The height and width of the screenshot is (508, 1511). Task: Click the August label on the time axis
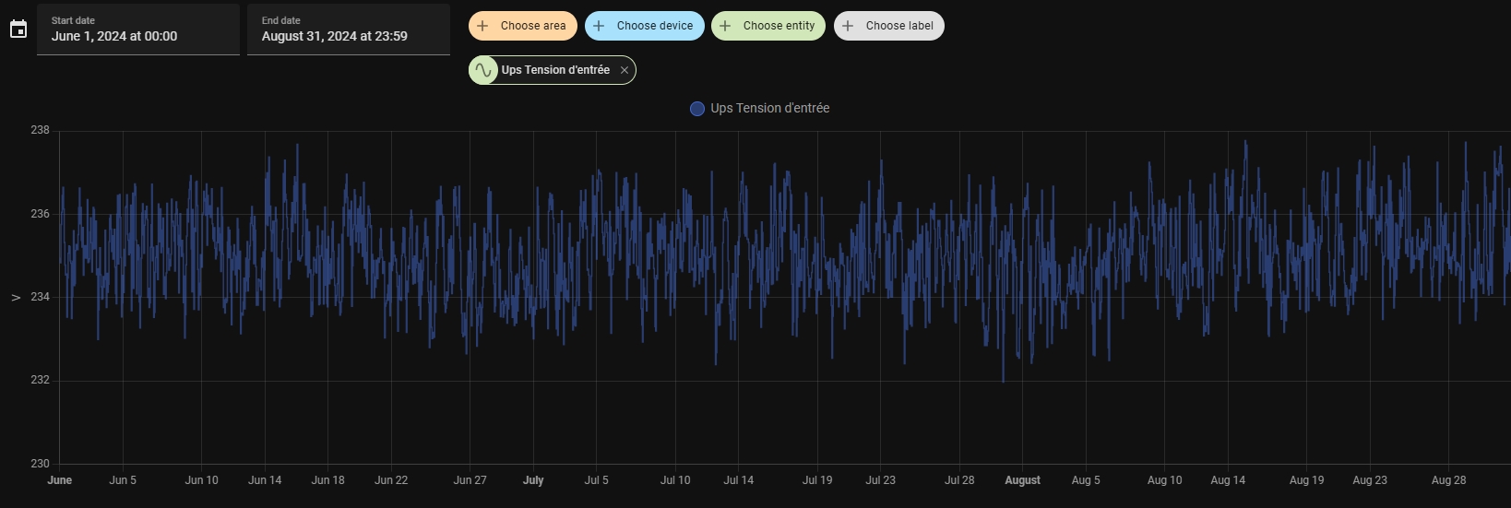point(1022,480)
